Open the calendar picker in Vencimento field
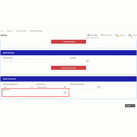Viewport: 137px width, 137px height. click(65, 87)
